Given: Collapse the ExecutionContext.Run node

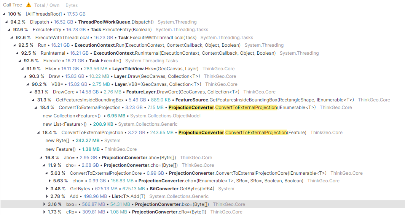Looking at the screenshot, I should 14,45.
